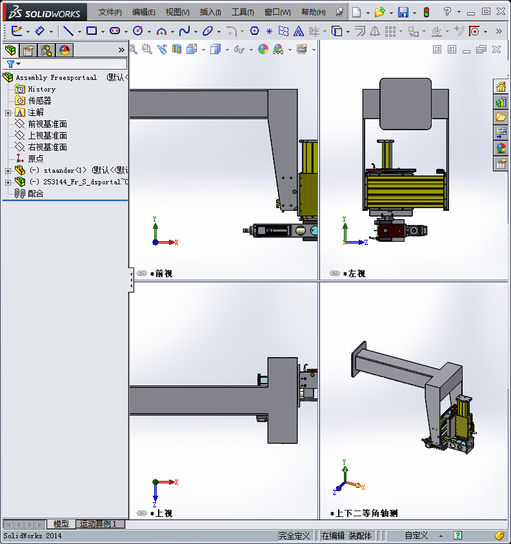This screenshot has width=511, height=544.
Task: Select the 配合 mates folder
Action: click(x=35, y=193)
